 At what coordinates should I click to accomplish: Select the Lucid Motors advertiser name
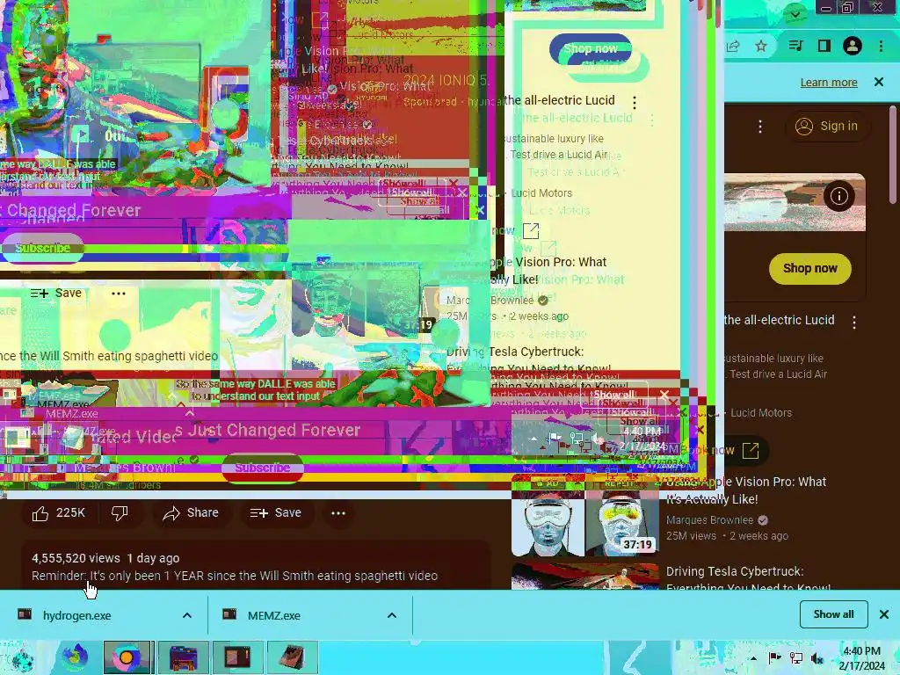[761, 413]
